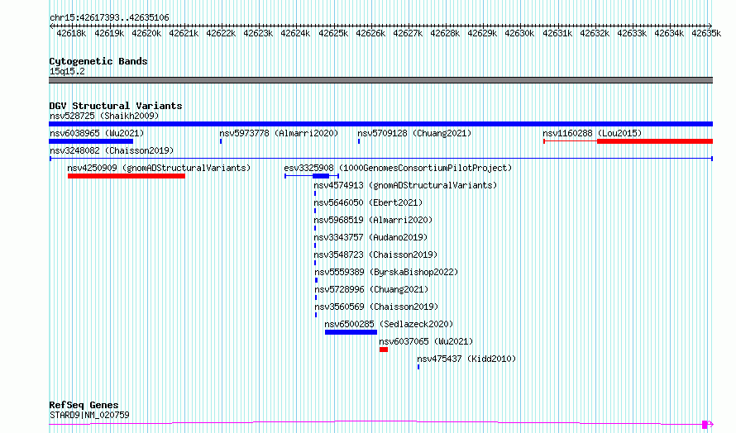Click the red nsv4250909 variant bar
This screenshot has width=736, height=433.
[x=127, y=176]
